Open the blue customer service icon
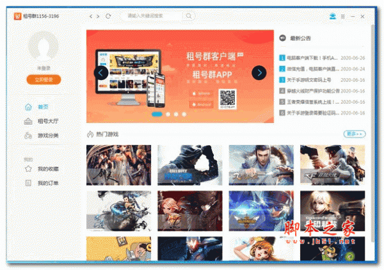 click(333, 16)
